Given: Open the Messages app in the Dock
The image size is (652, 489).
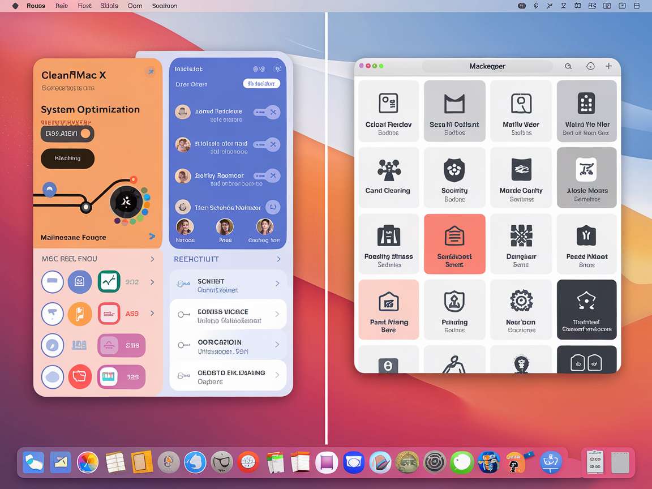Looking at the screenshot, I should [x=462, y=462].
